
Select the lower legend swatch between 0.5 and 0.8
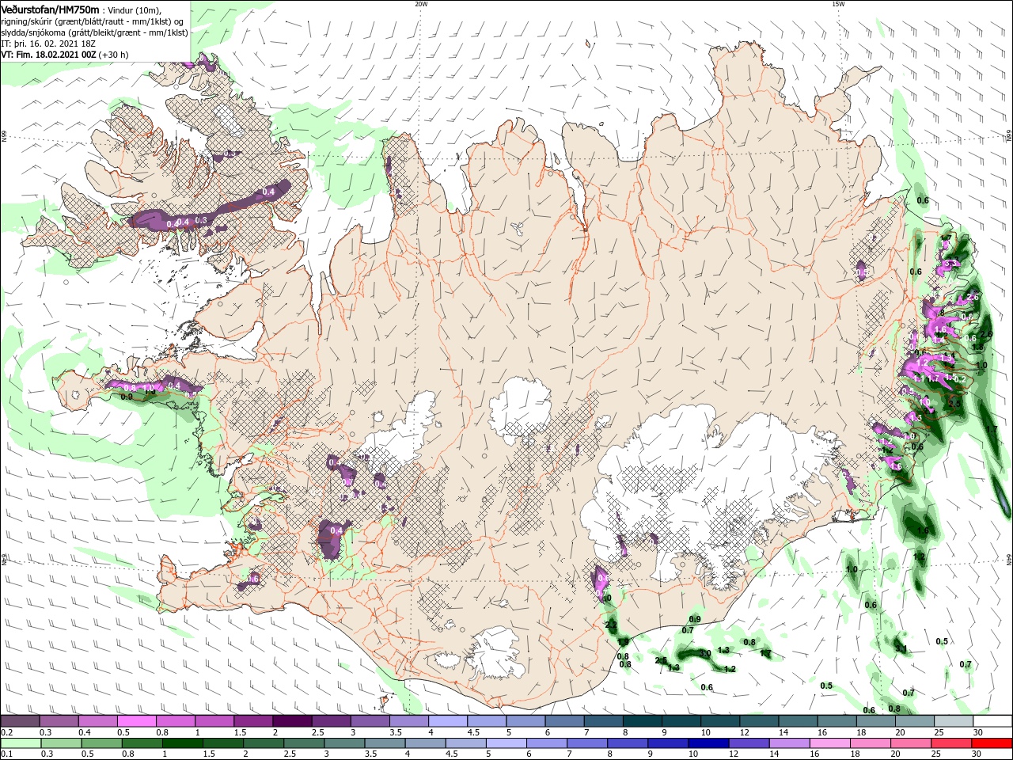tap(101, 743)
